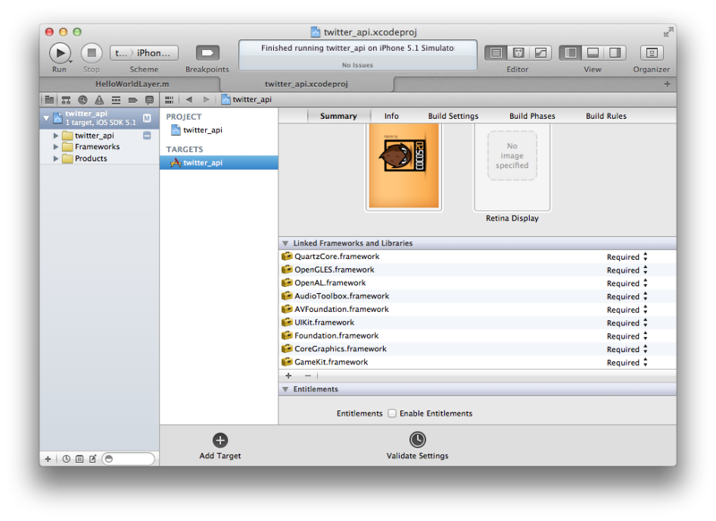This screenshot has height=521, width=716.
Task: Click the Stop button in toolbar
Action: (x=91, y=54)
